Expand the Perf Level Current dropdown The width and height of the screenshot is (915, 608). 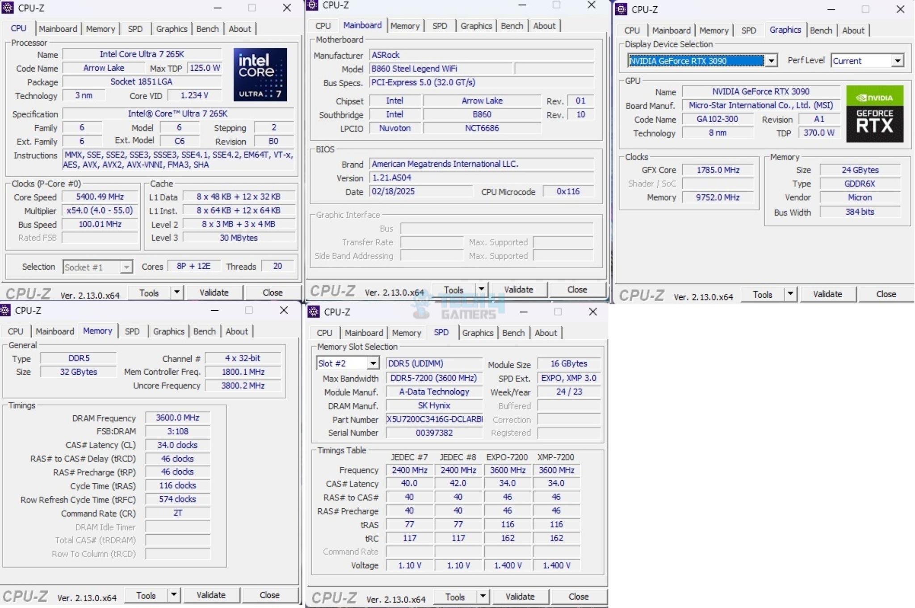pyautogui.click(x=898, y=61)
